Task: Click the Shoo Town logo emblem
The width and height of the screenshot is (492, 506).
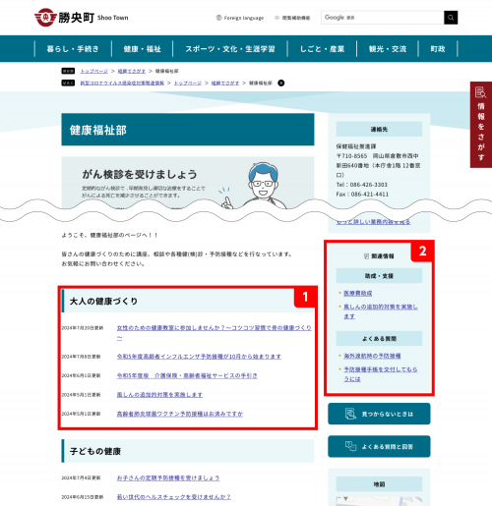Action: click(x=45, y=18)
